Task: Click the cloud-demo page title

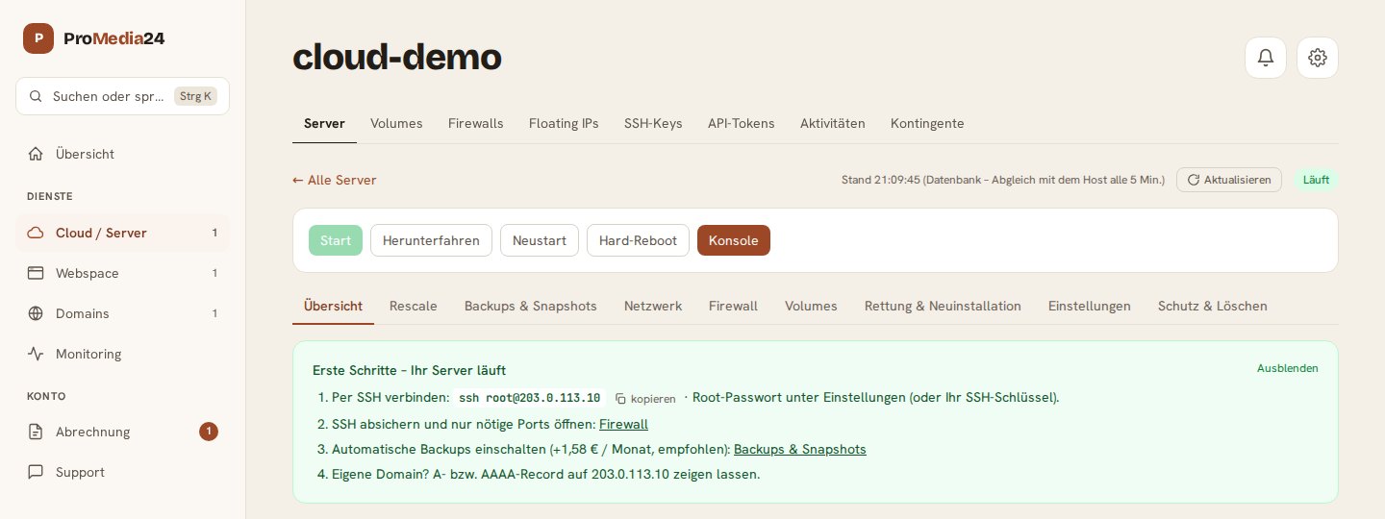Action: [397, 58]
